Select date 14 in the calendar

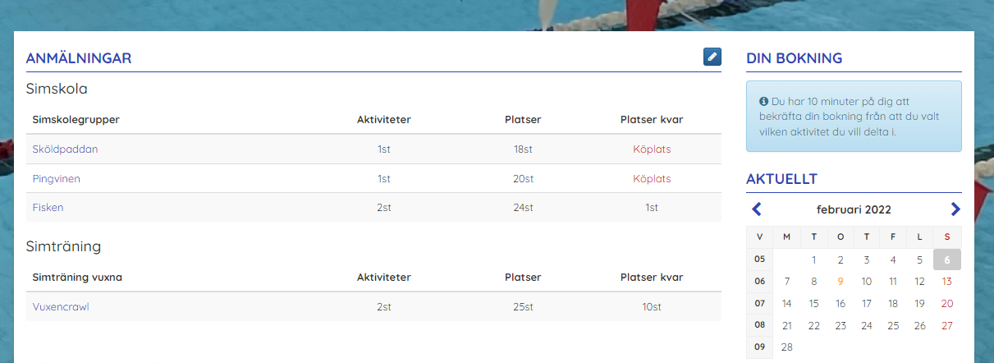(786, 303)
